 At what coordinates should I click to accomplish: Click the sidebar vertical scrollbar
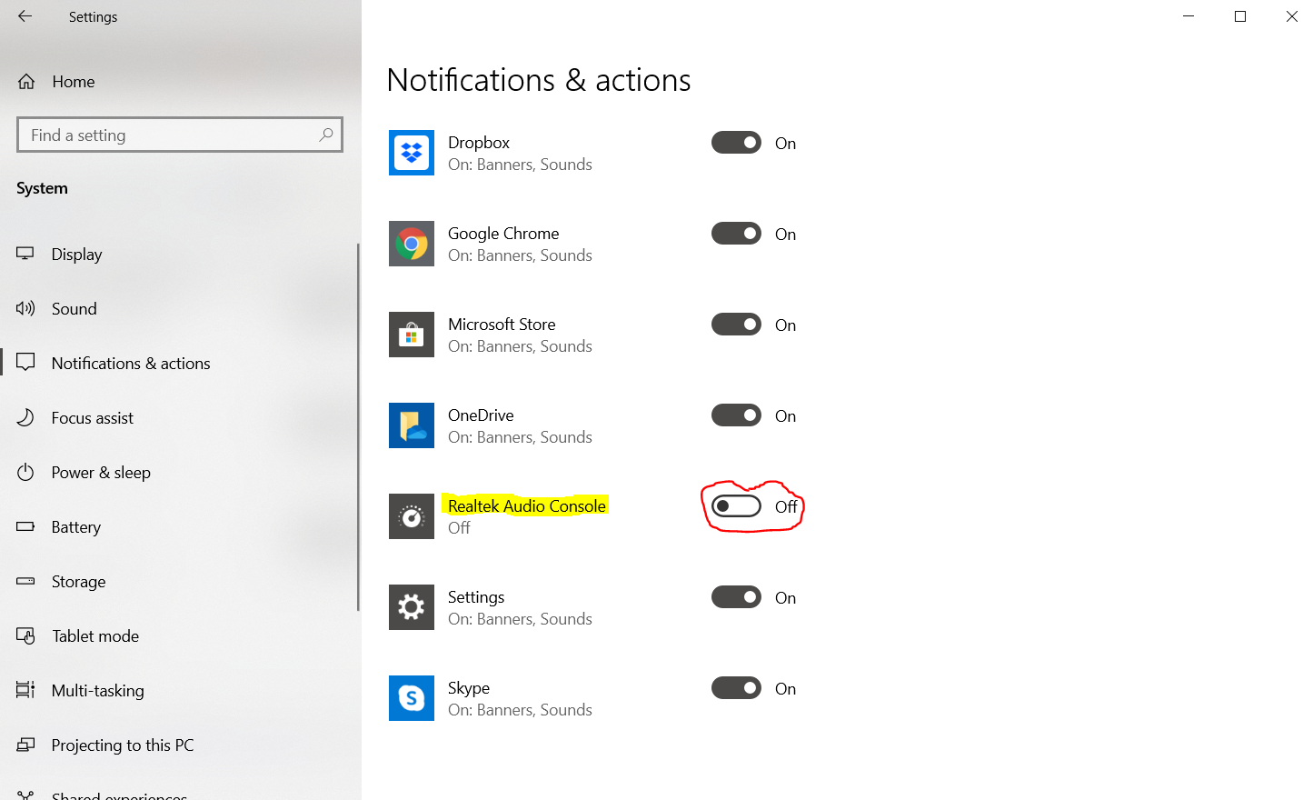(x=358, y=427)
